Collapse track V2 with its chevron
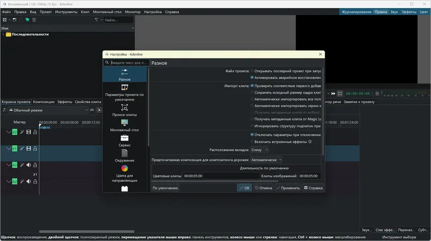The width and height of the screenshot is (431, 241). pos(9,132)
